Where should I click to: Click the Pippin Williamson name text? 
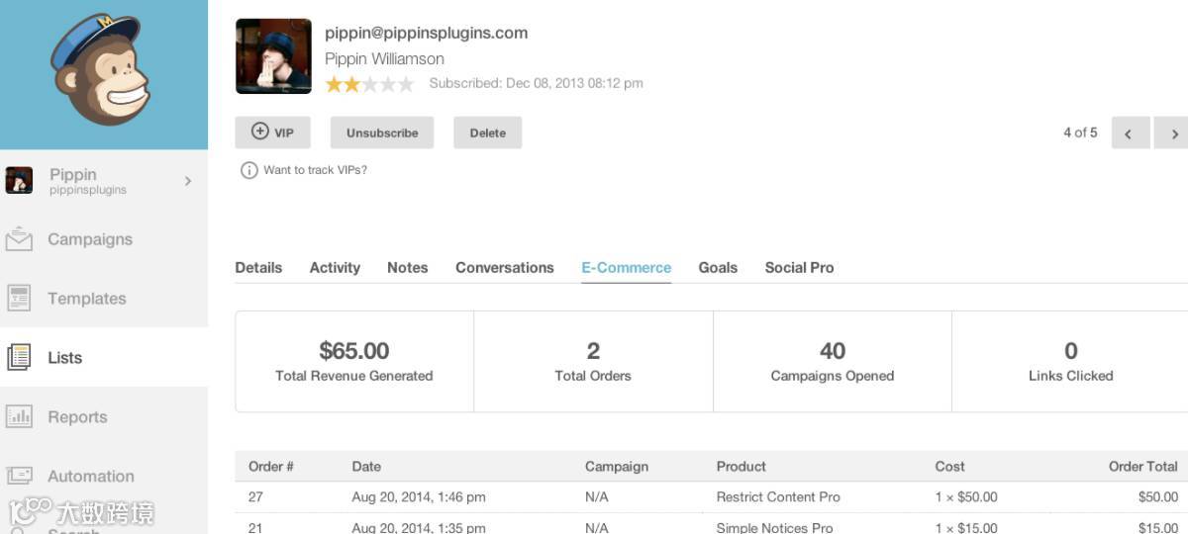[x=384, y=58]
